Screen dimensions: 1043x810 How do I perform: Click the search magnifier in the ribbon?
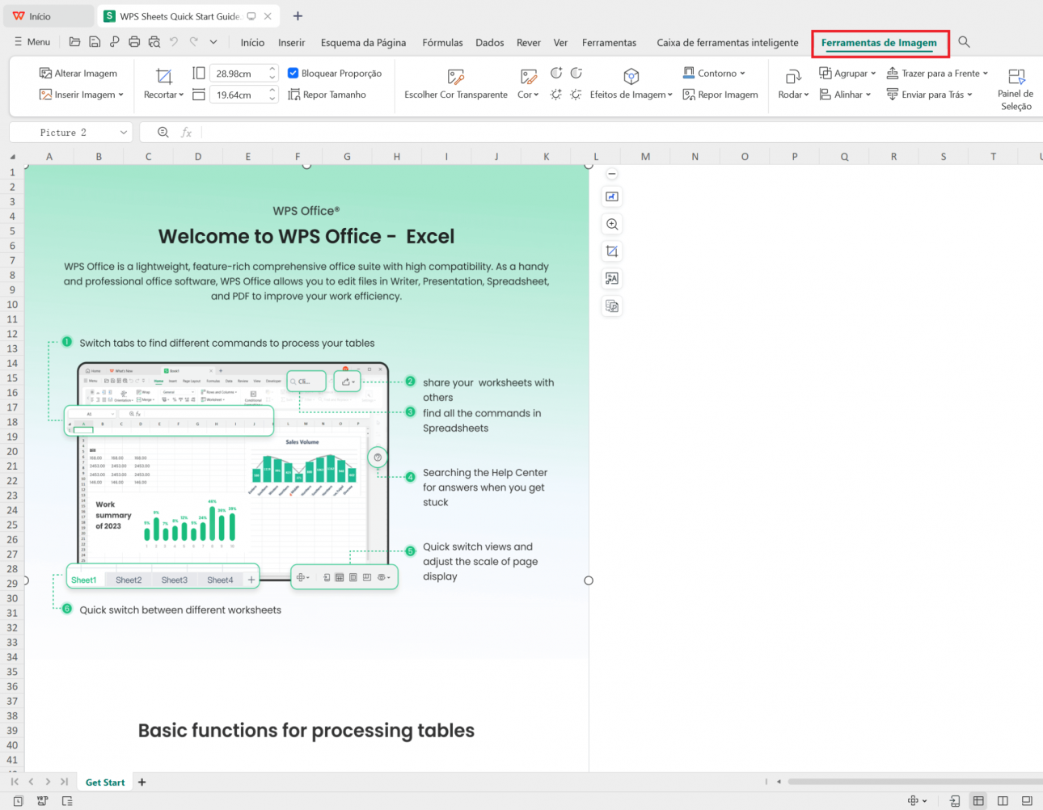coord(964,42)
